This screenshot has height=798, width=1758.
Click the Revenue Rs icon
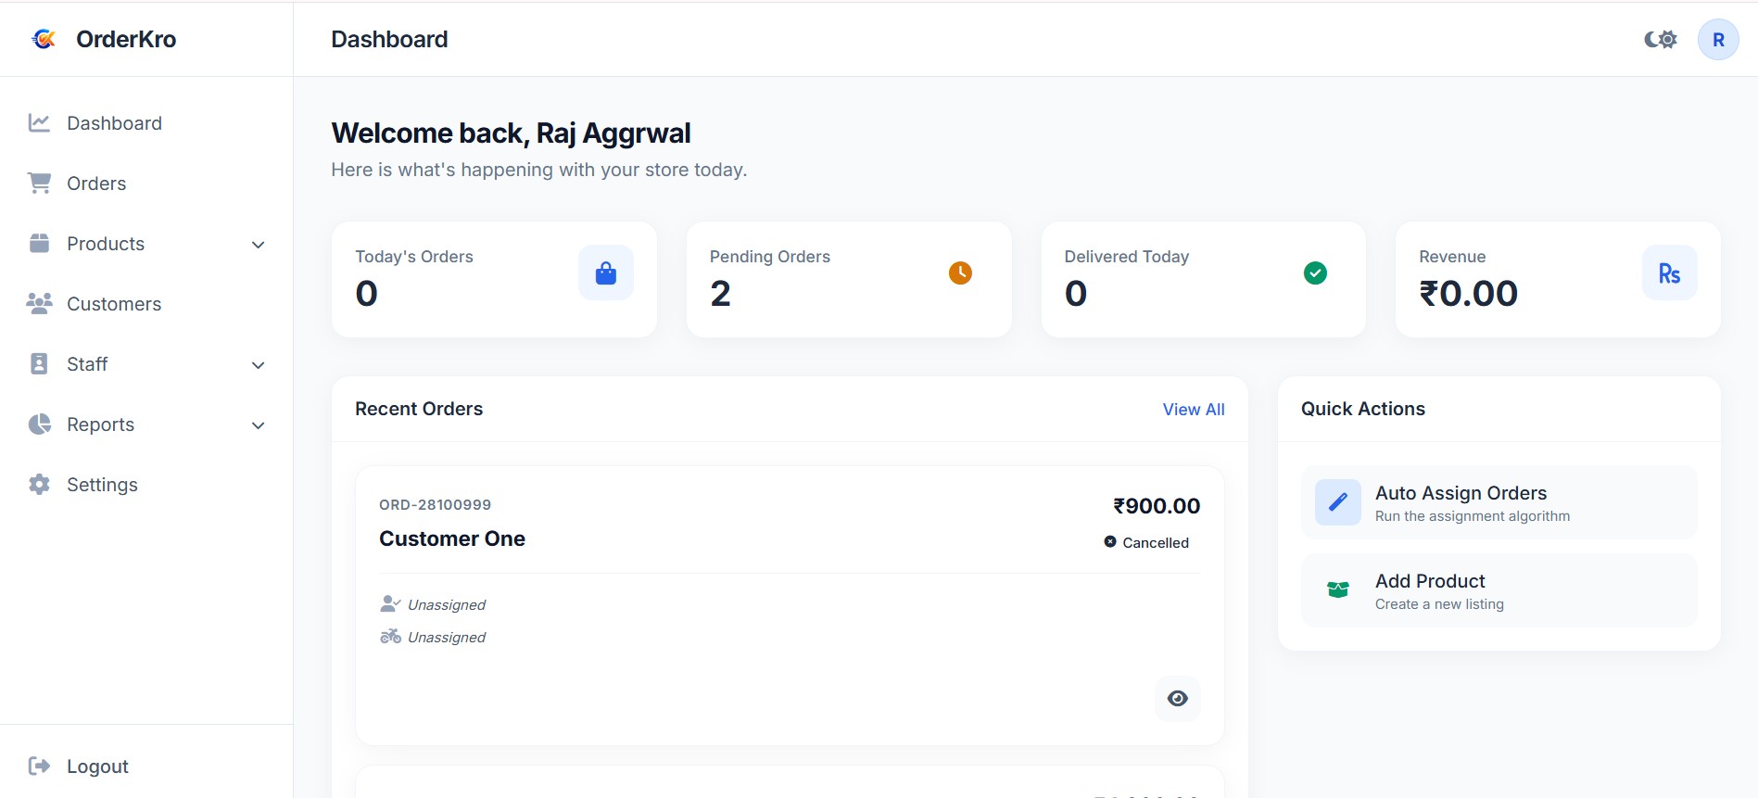point(1669,273)
